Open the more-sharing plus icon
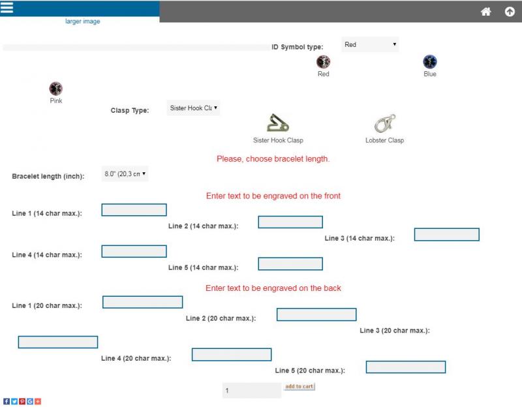This screenshot has height=409, width=522. tap(38, 401)
